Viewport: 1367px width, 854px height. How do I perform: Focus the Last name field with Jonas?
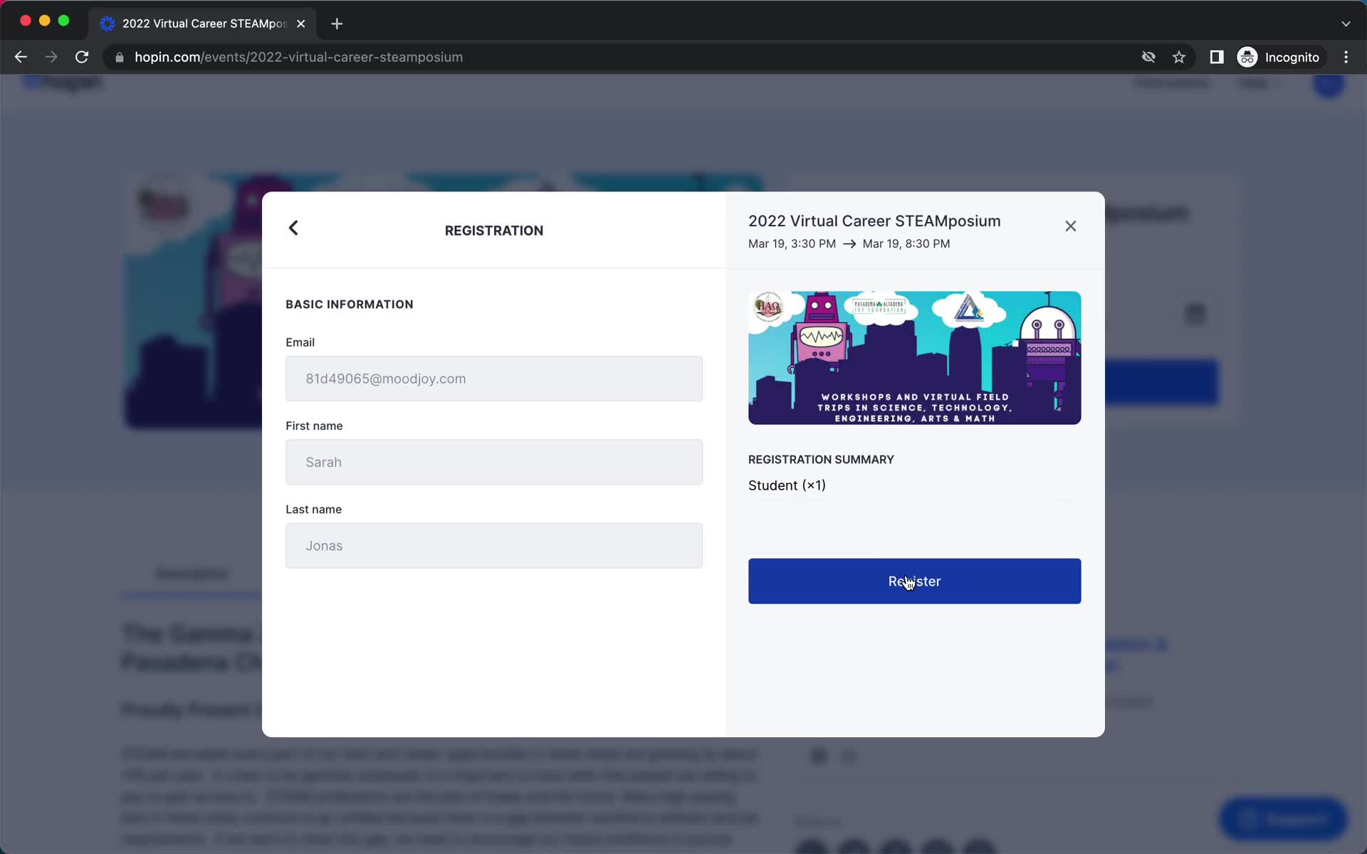(494, 546)
